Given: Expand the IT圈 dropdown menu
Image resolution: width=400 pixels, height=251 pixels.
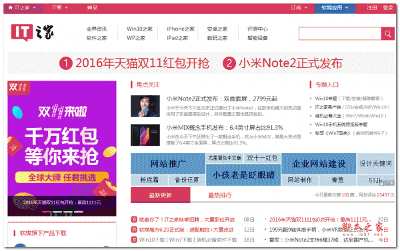Looking at the screenshot, I should click(x=60, y=7).
